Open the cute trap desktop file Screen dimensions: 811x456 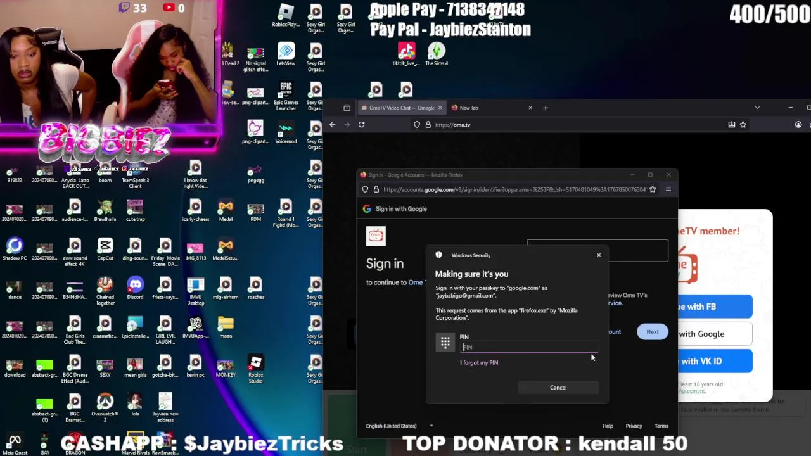coord(135,210)
